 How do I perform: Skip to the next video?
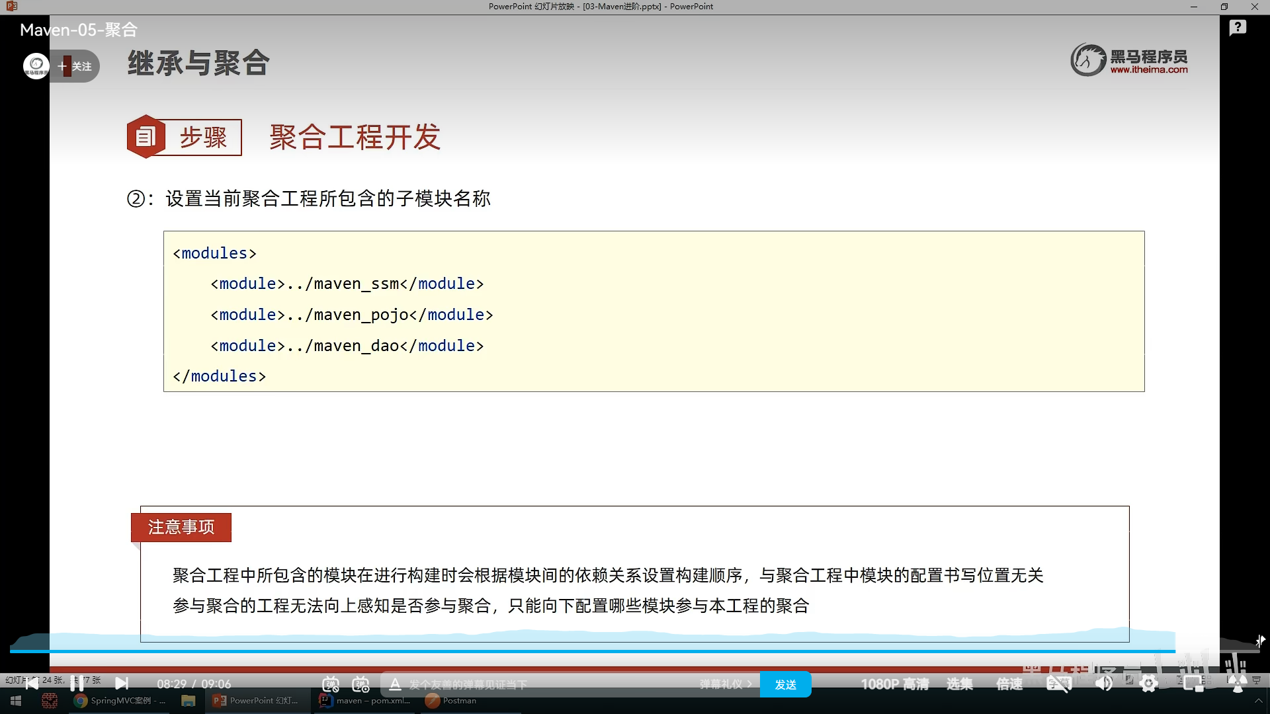point(122,684)
